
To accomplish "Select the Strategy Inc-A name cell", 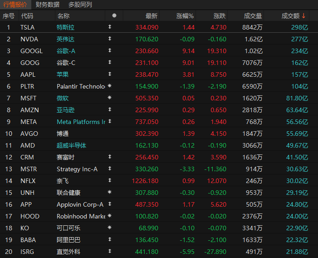I will click(x=77, y=169).
